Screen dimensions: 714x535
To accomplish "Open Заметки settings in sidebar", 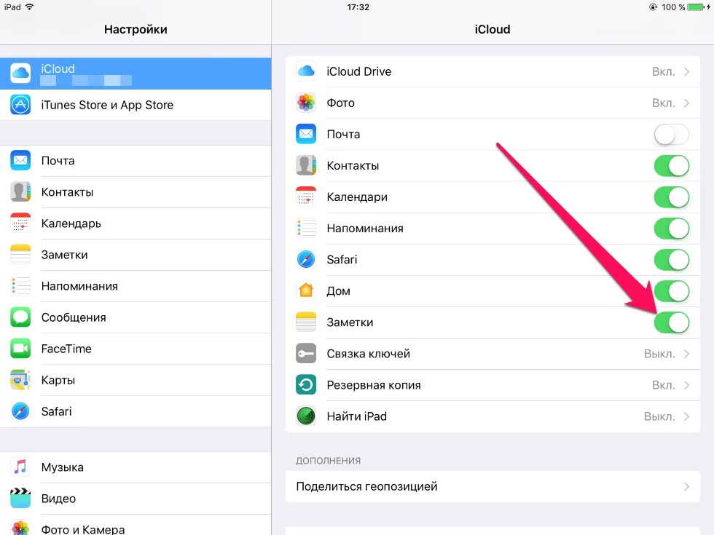I will (136, 255).
